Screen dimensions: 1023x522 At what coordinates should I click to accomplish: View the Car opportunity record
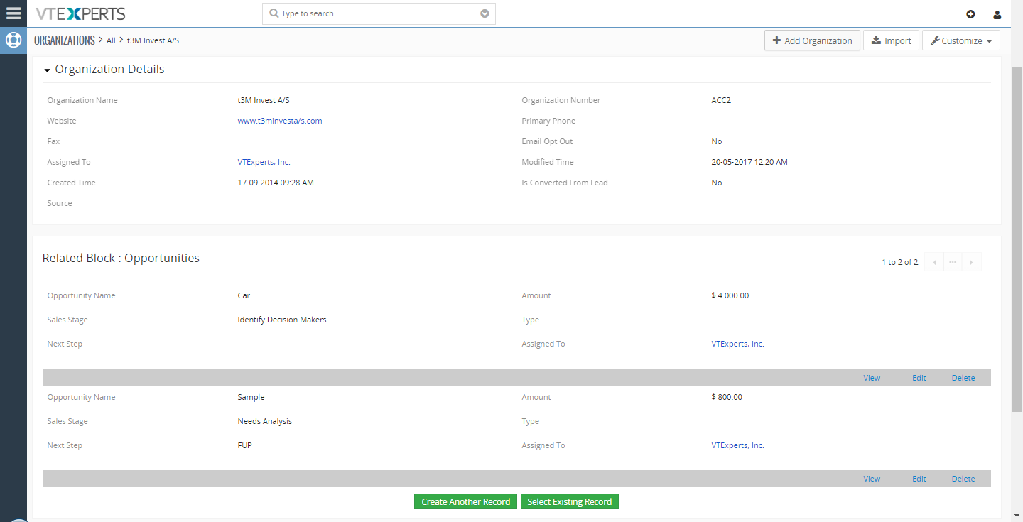pyautogui.click(x=872, y=378)
